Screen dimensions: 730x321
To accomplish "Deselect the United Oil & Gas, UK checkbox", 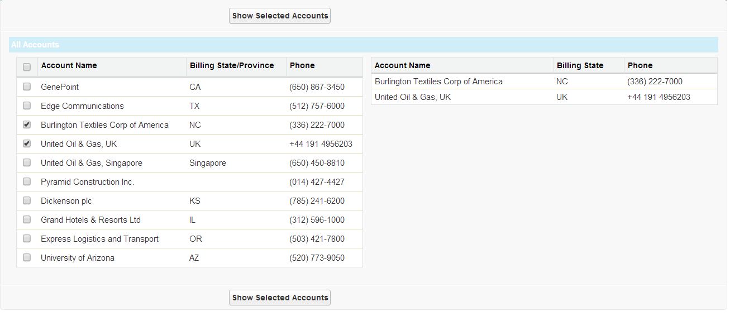I will click(27, 143).
